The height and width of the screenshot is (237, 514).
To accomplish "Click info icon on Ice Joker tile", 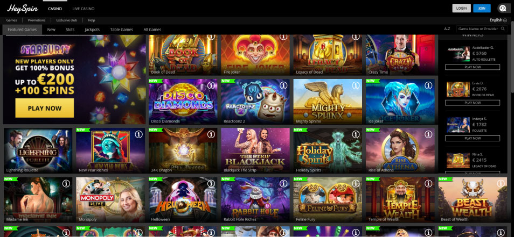I will [x=428, y=85].
